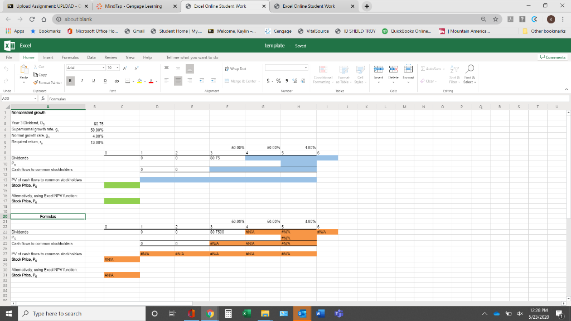571x321 pixels.
Task: Bookmark this page with the star icon
Action: tap(495, 20)
